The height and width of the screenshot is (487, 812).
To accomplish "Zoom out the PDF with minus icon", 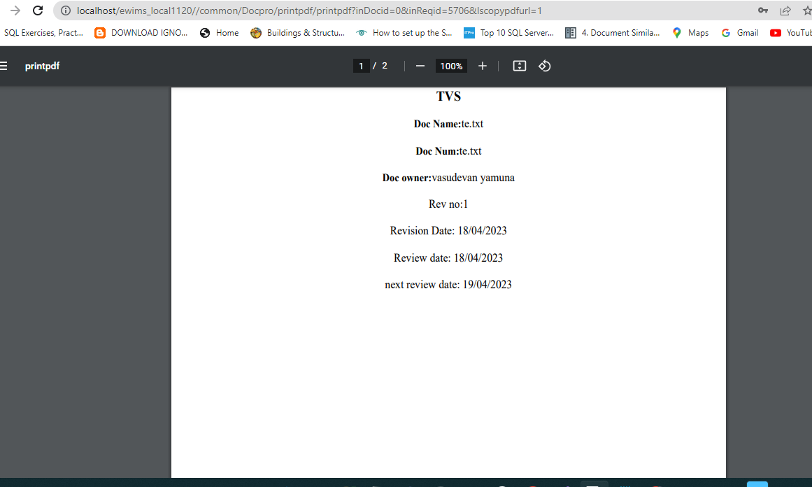I will click(420, 66).
